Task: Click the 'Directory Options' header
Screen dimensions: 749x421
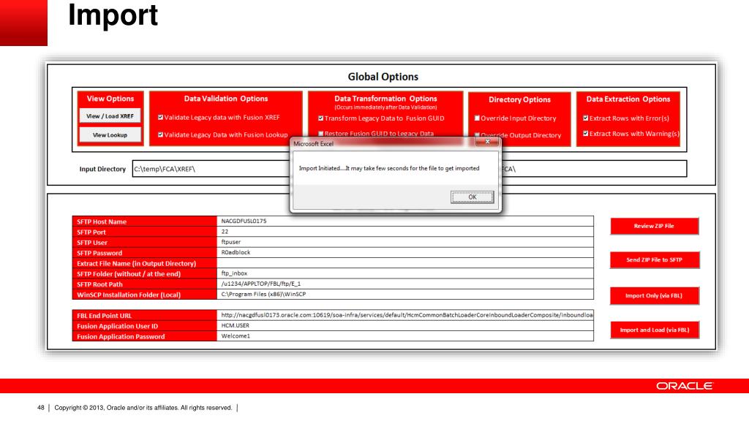Action: (520, 99)
